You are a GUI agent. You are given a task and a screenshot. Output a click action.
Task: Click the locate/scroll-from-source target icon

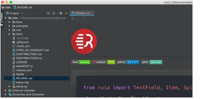pyautogui.click(x=48, y=13)
